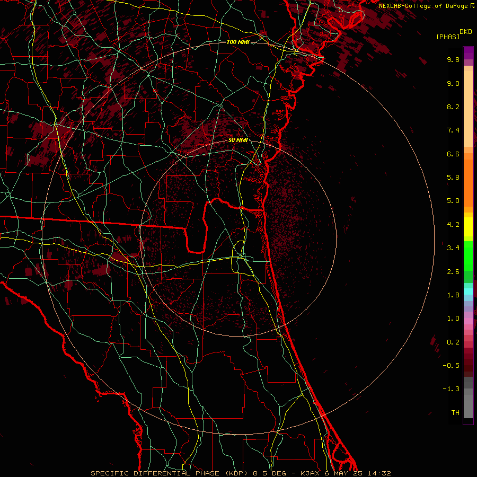Pick the bright green band in the color bar
477x477 pixels.
pyautogui.click(x=468, y=256)
